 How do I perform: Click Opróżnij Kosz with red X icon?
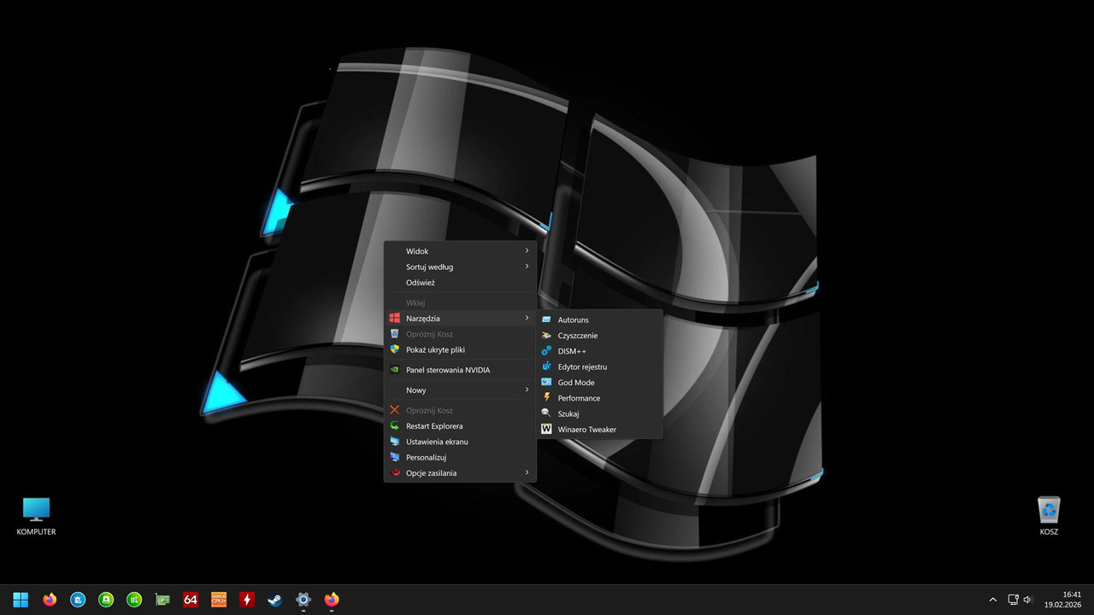460,410
